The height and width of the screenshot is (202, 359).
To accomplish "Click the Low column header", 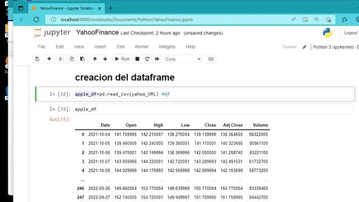I will pyautogui.click(x=185, y=125).
